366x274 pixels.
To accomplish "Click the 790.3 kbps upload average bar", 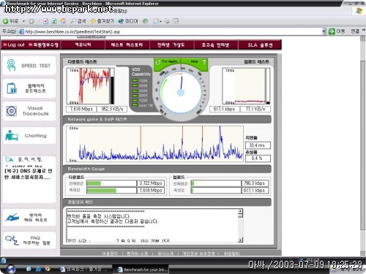I will coord(216,183).
